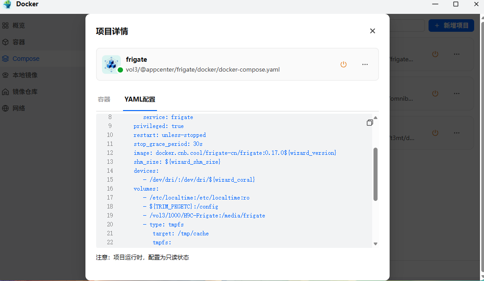The image size is (484, 281).
Task: Click line 11 'stop_grace_period: 30s'
Action: pyautogui.click(x=168, y=144)
